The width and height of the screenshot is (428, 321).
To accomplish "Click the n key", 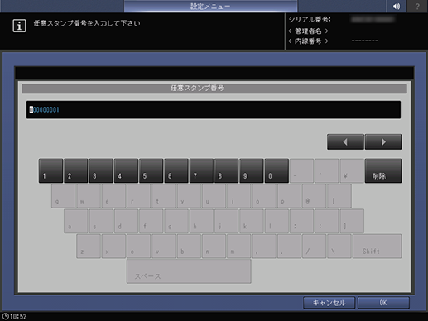I will (x=214, y=247).
